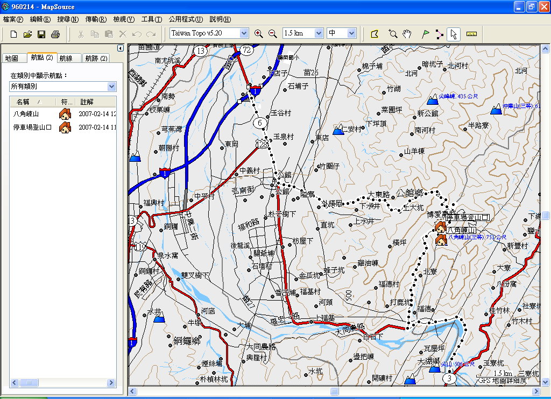551x399 pixels.
Task: Switch to the 航跡 (2) tab
Action: [96, 58]
